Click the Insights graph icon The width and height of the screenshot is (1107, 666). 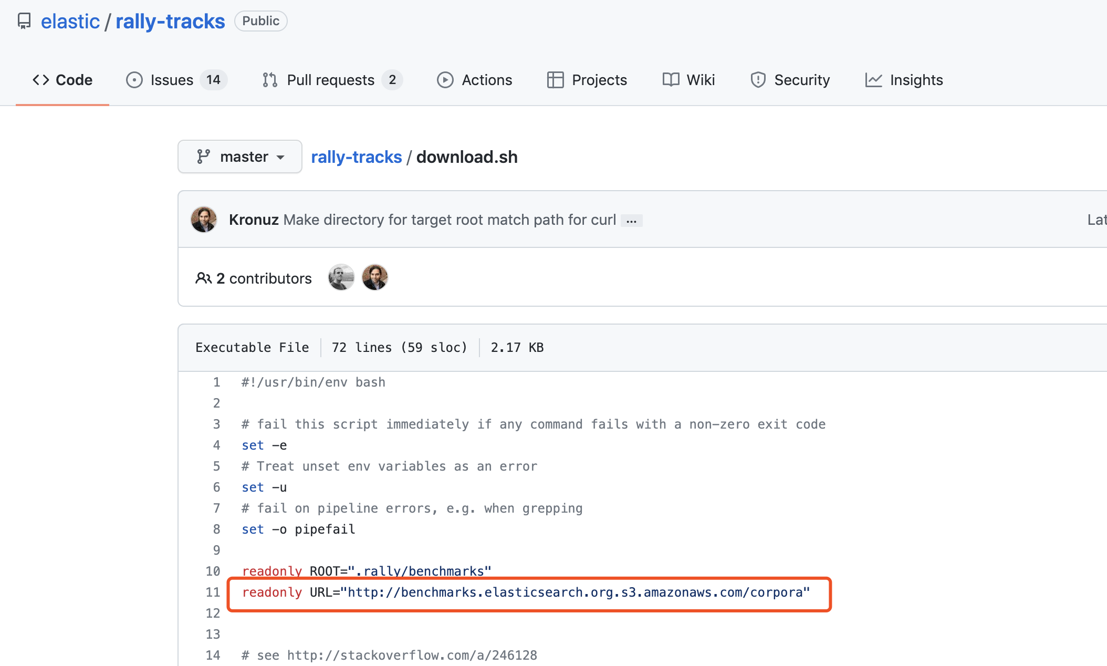873,80
